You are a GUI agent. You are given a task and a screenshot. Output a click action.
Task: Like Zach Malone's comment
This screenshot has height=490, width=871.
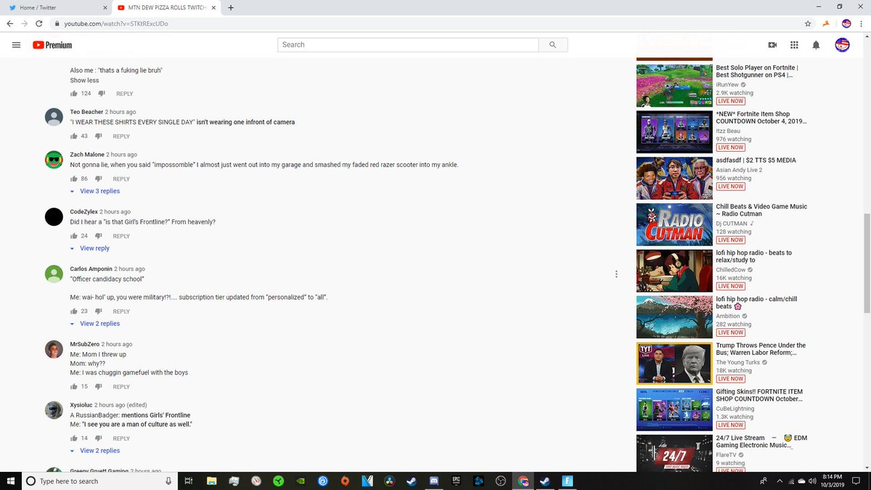pos(74,179)
